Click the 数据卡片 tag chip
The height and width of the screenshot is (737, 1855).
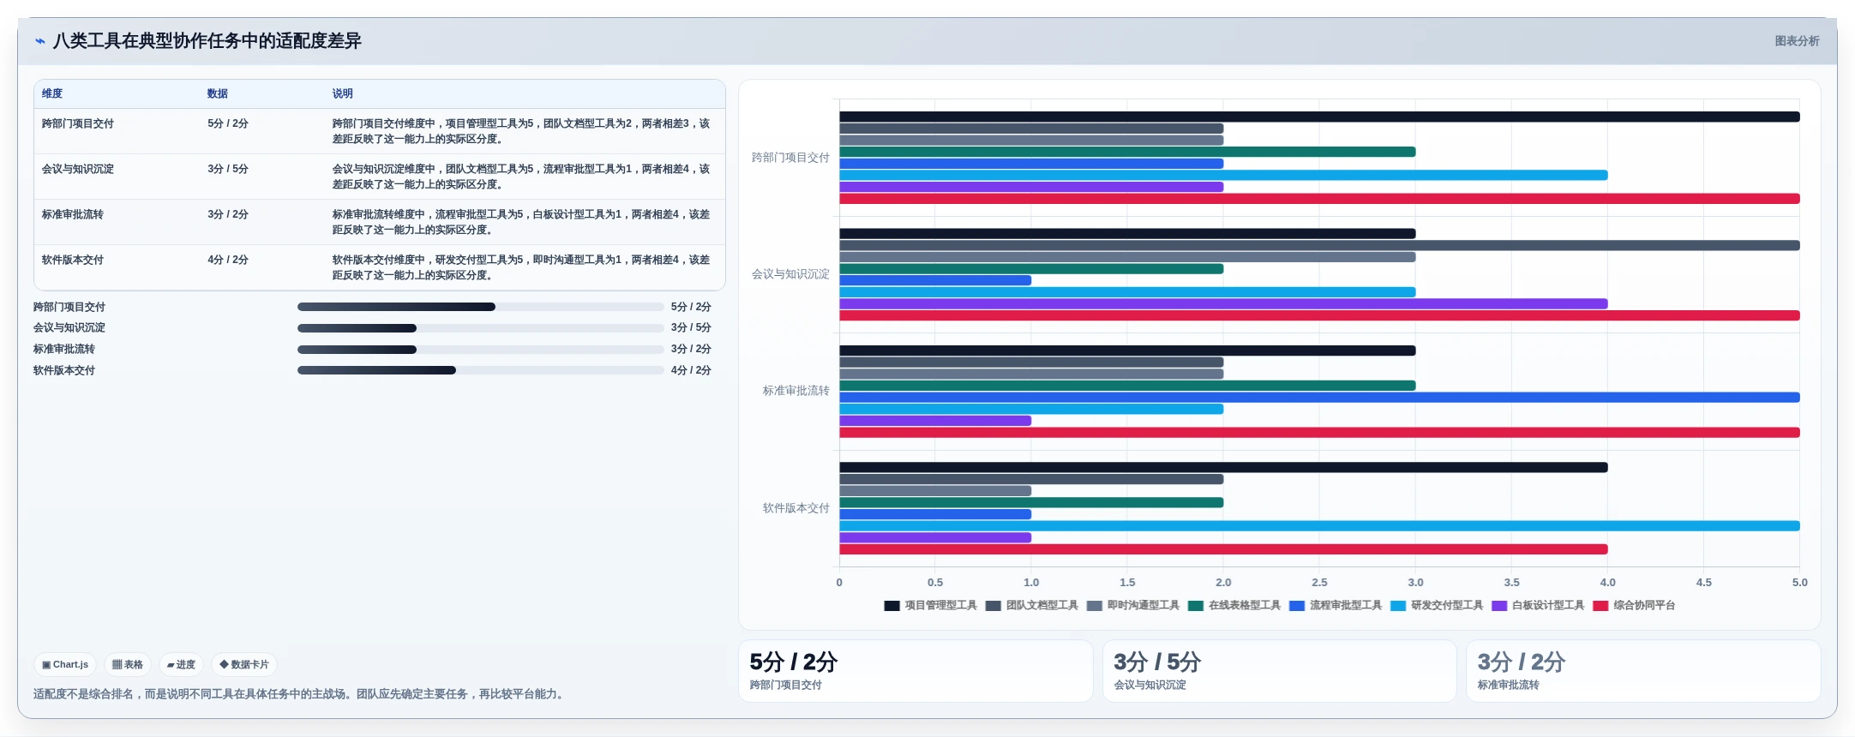(244, 664)
